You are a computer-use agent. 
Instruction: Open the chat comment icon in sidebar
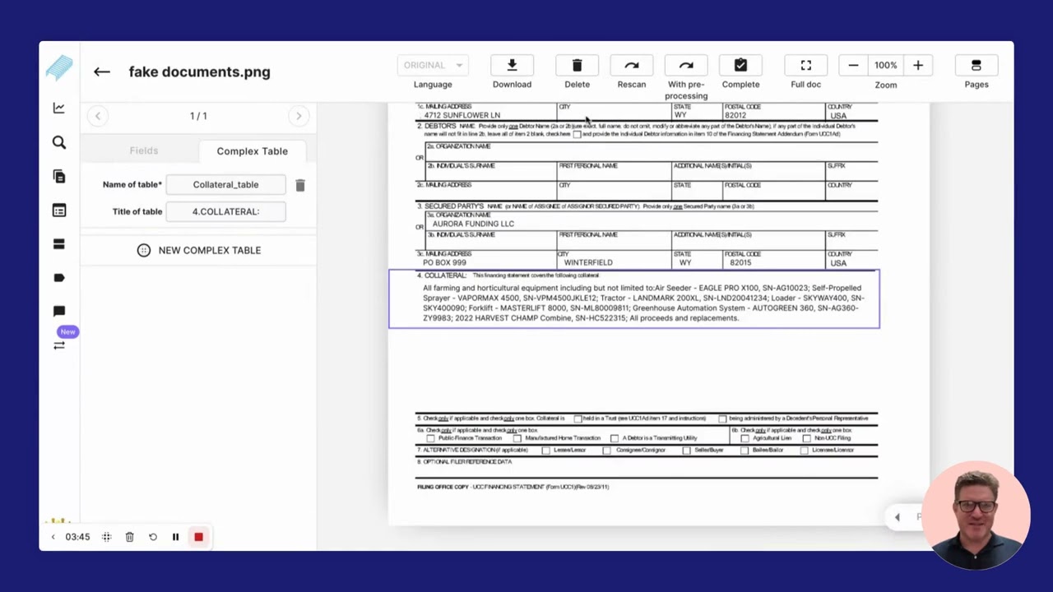click(59, 312)
